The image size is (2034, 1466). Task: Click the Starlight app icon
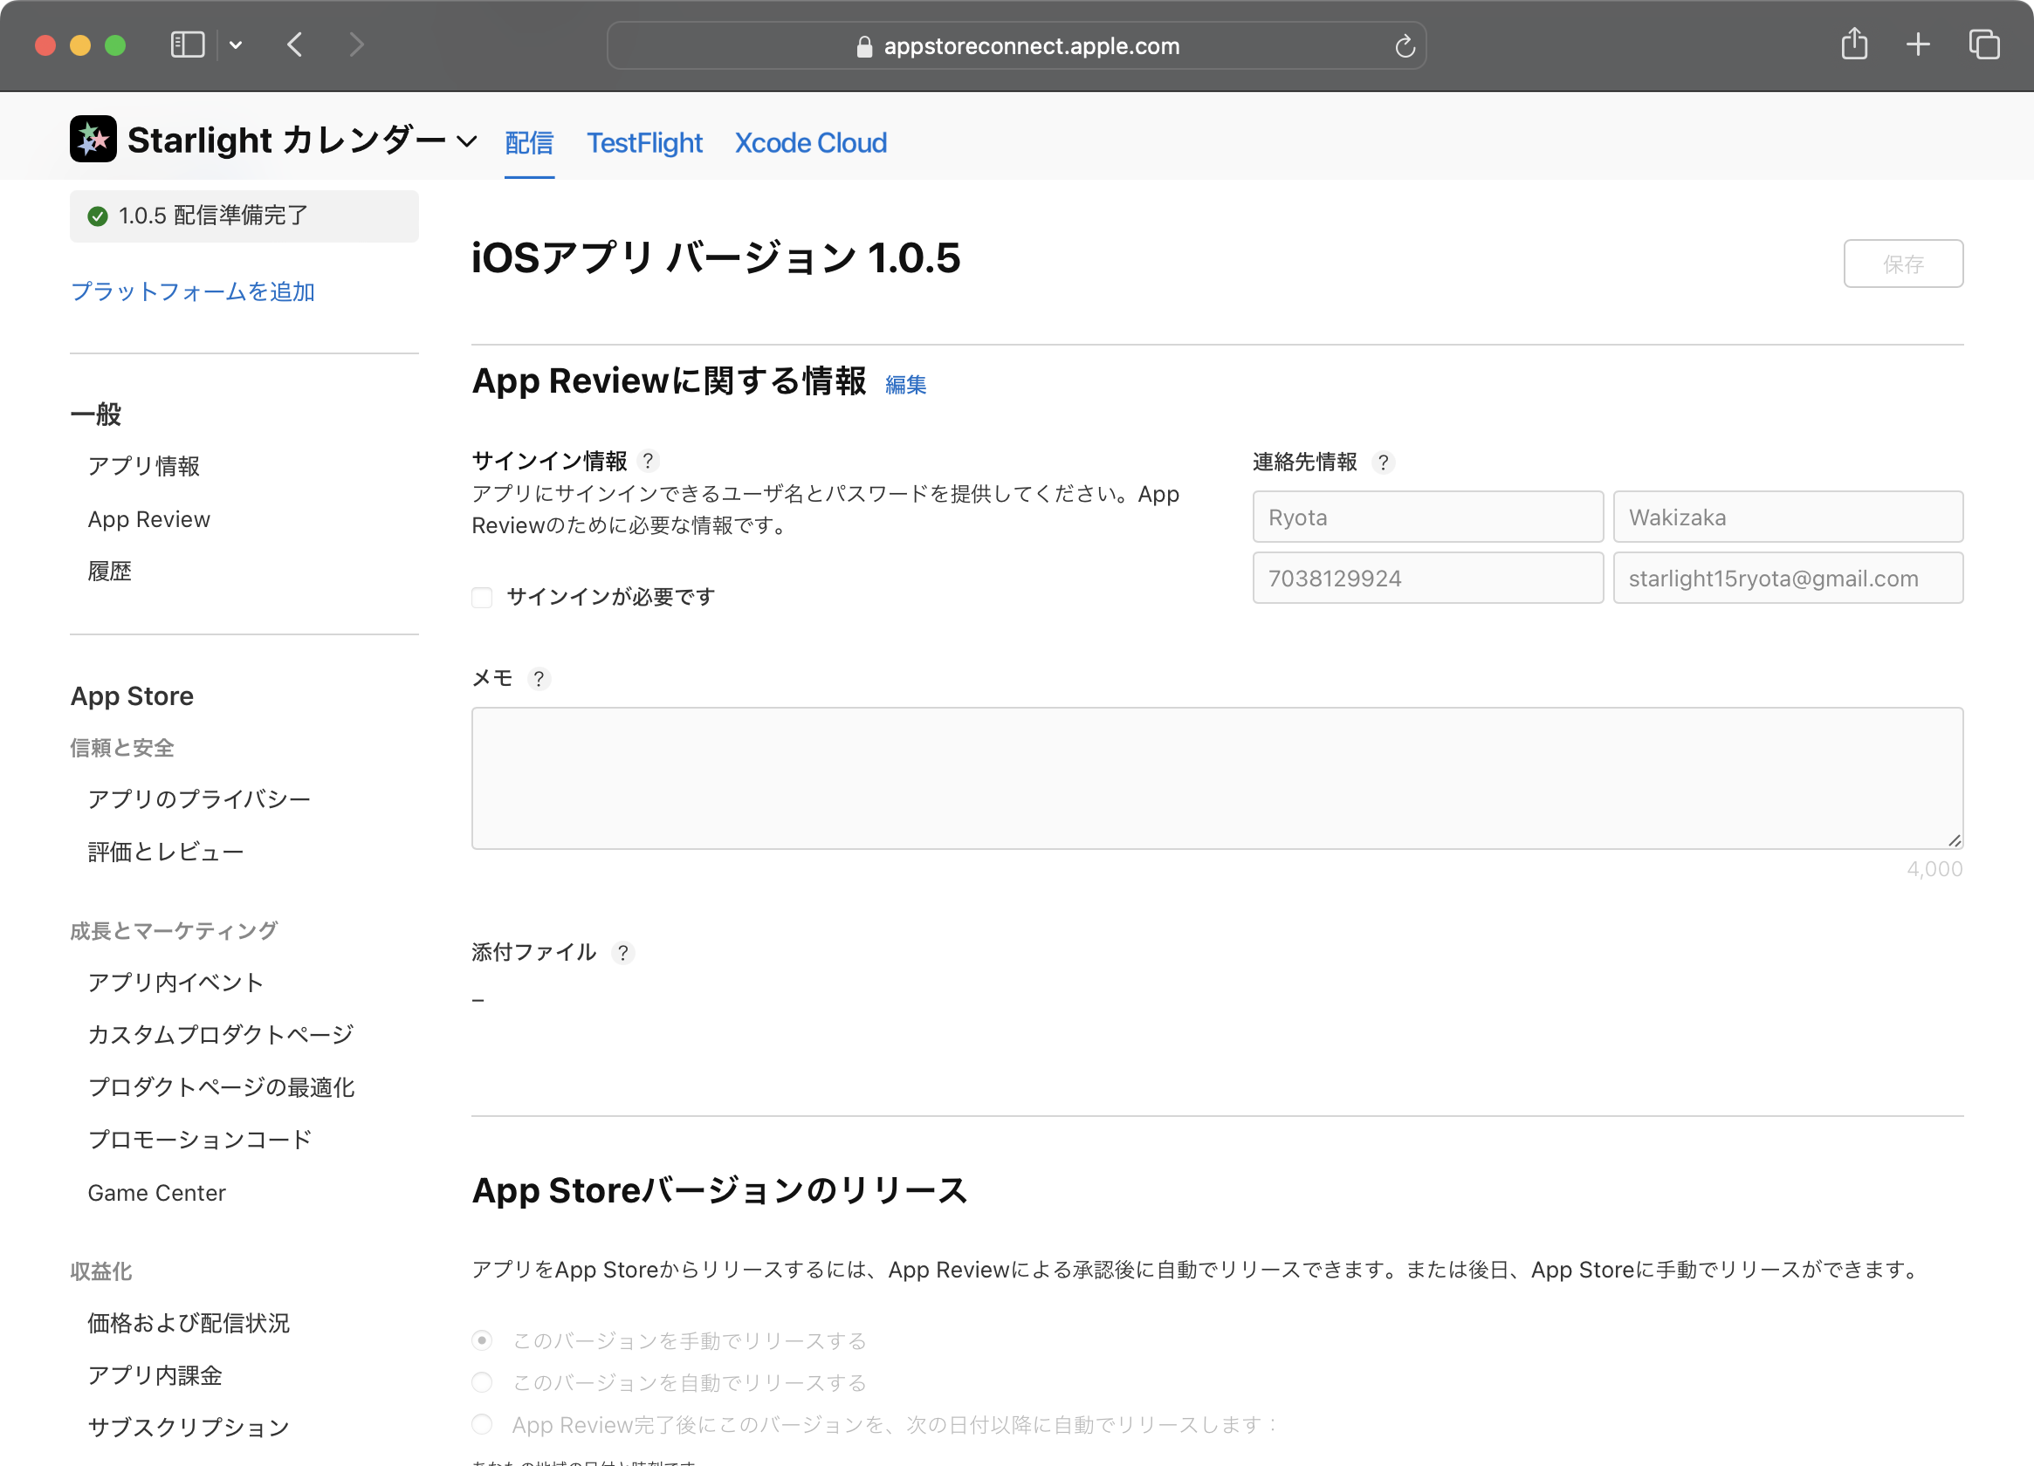tap(93, 140)
